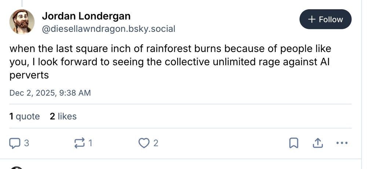
Task: Save the post with the bookmark icon
Action: click(x=294, y=143)
